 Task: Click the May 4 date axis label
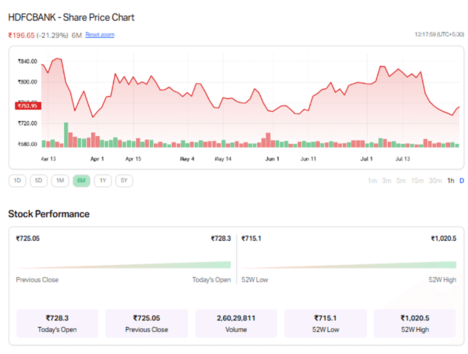coord(187,159)
